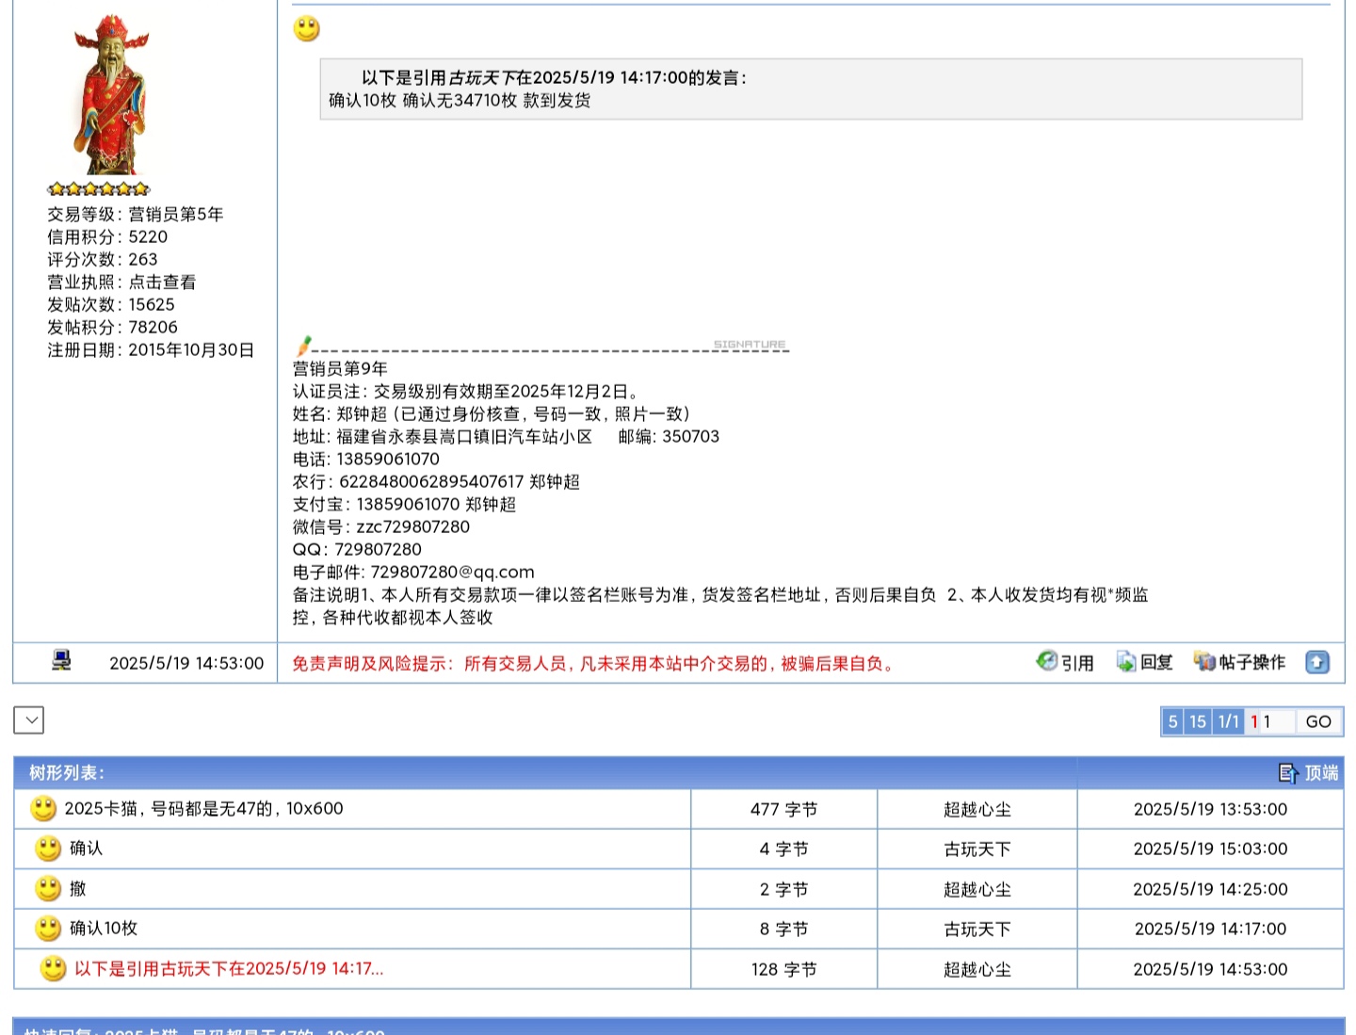Open the 点击查看 business license link

(162, 282)
